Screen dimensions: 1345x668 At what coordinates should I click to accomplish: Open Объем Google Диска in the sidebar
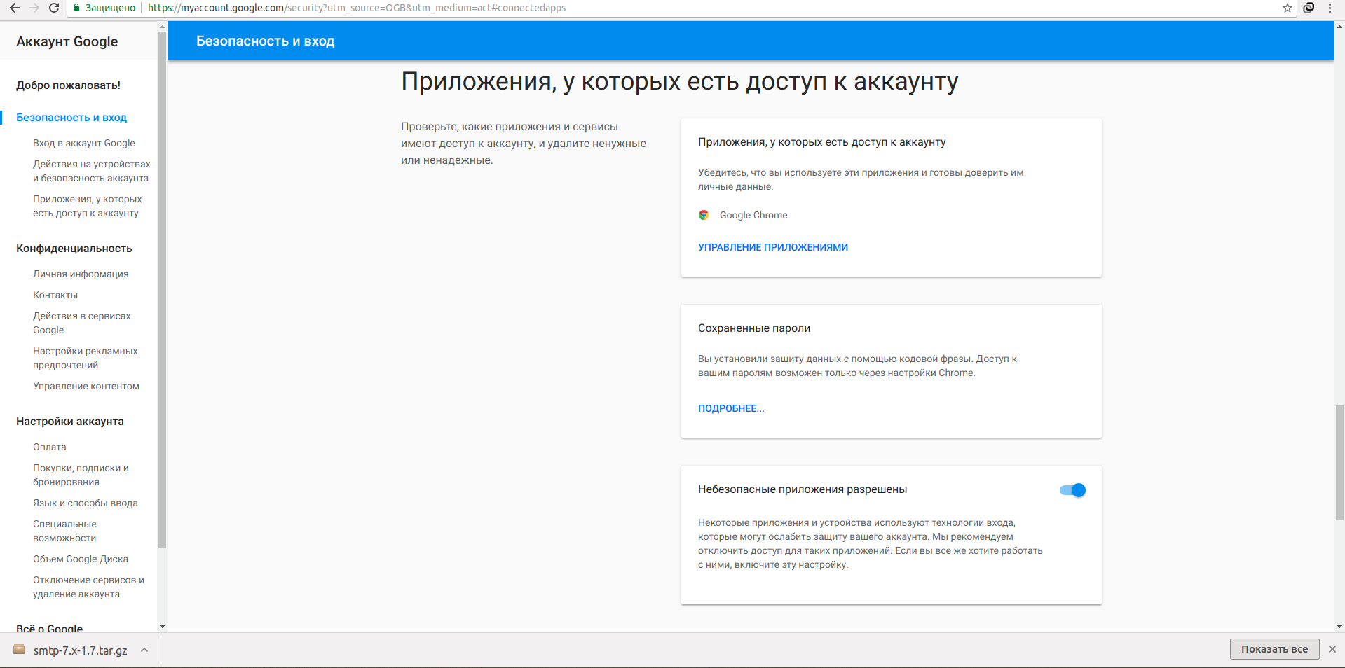pos(81,559)
